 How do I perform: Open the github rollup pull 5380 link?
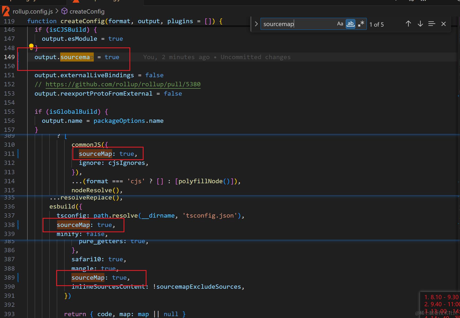coord(123,84)
